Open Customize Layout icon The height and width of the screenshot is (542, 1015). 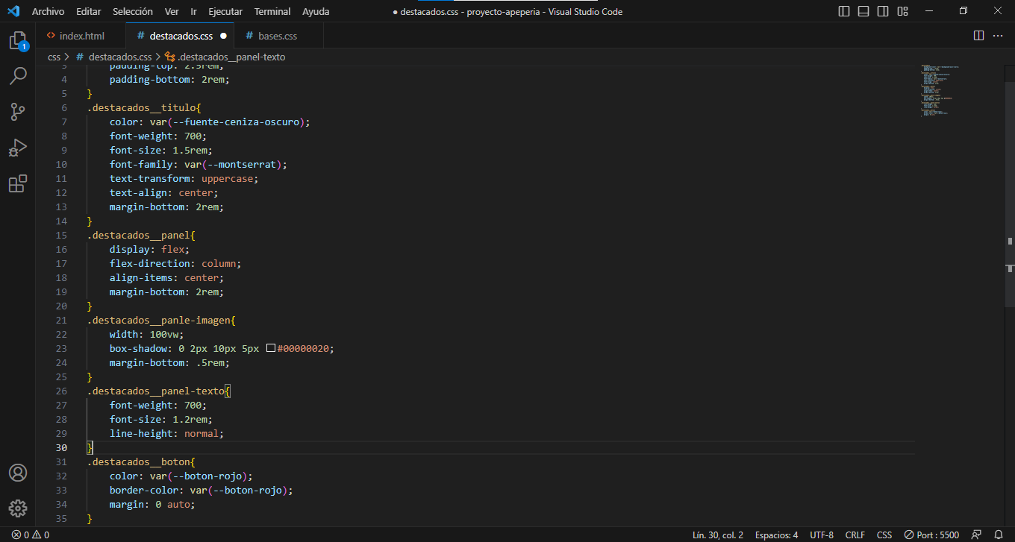coord(902,11)
